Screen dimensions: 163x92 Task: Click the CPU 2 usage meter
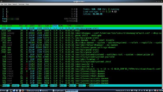tap(40, 11)
